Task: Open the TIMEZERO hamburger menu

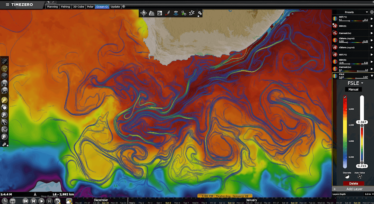Action: pyautogui.click(x=7, y=4)
